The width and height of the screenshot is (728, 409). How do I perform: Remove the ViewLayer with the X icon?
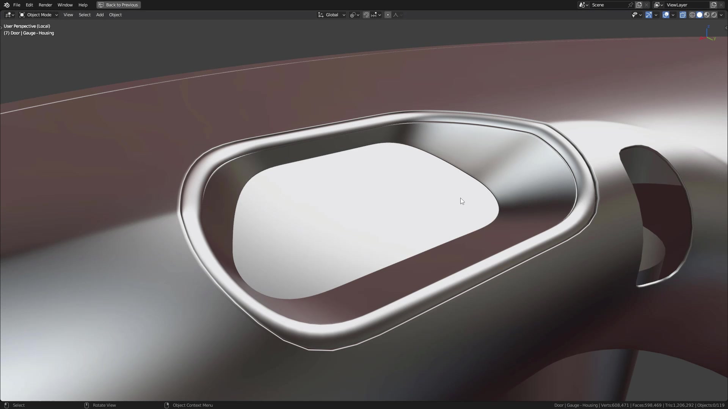click(x=721, y=5)
